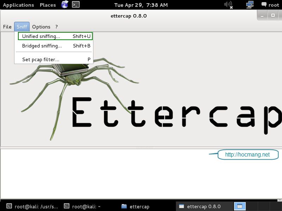Screen dimensions: 282x211
Task: Switch to the root@kali: /usr/s... terminal task
Action: pyautogui.click(x=32, y=206)
